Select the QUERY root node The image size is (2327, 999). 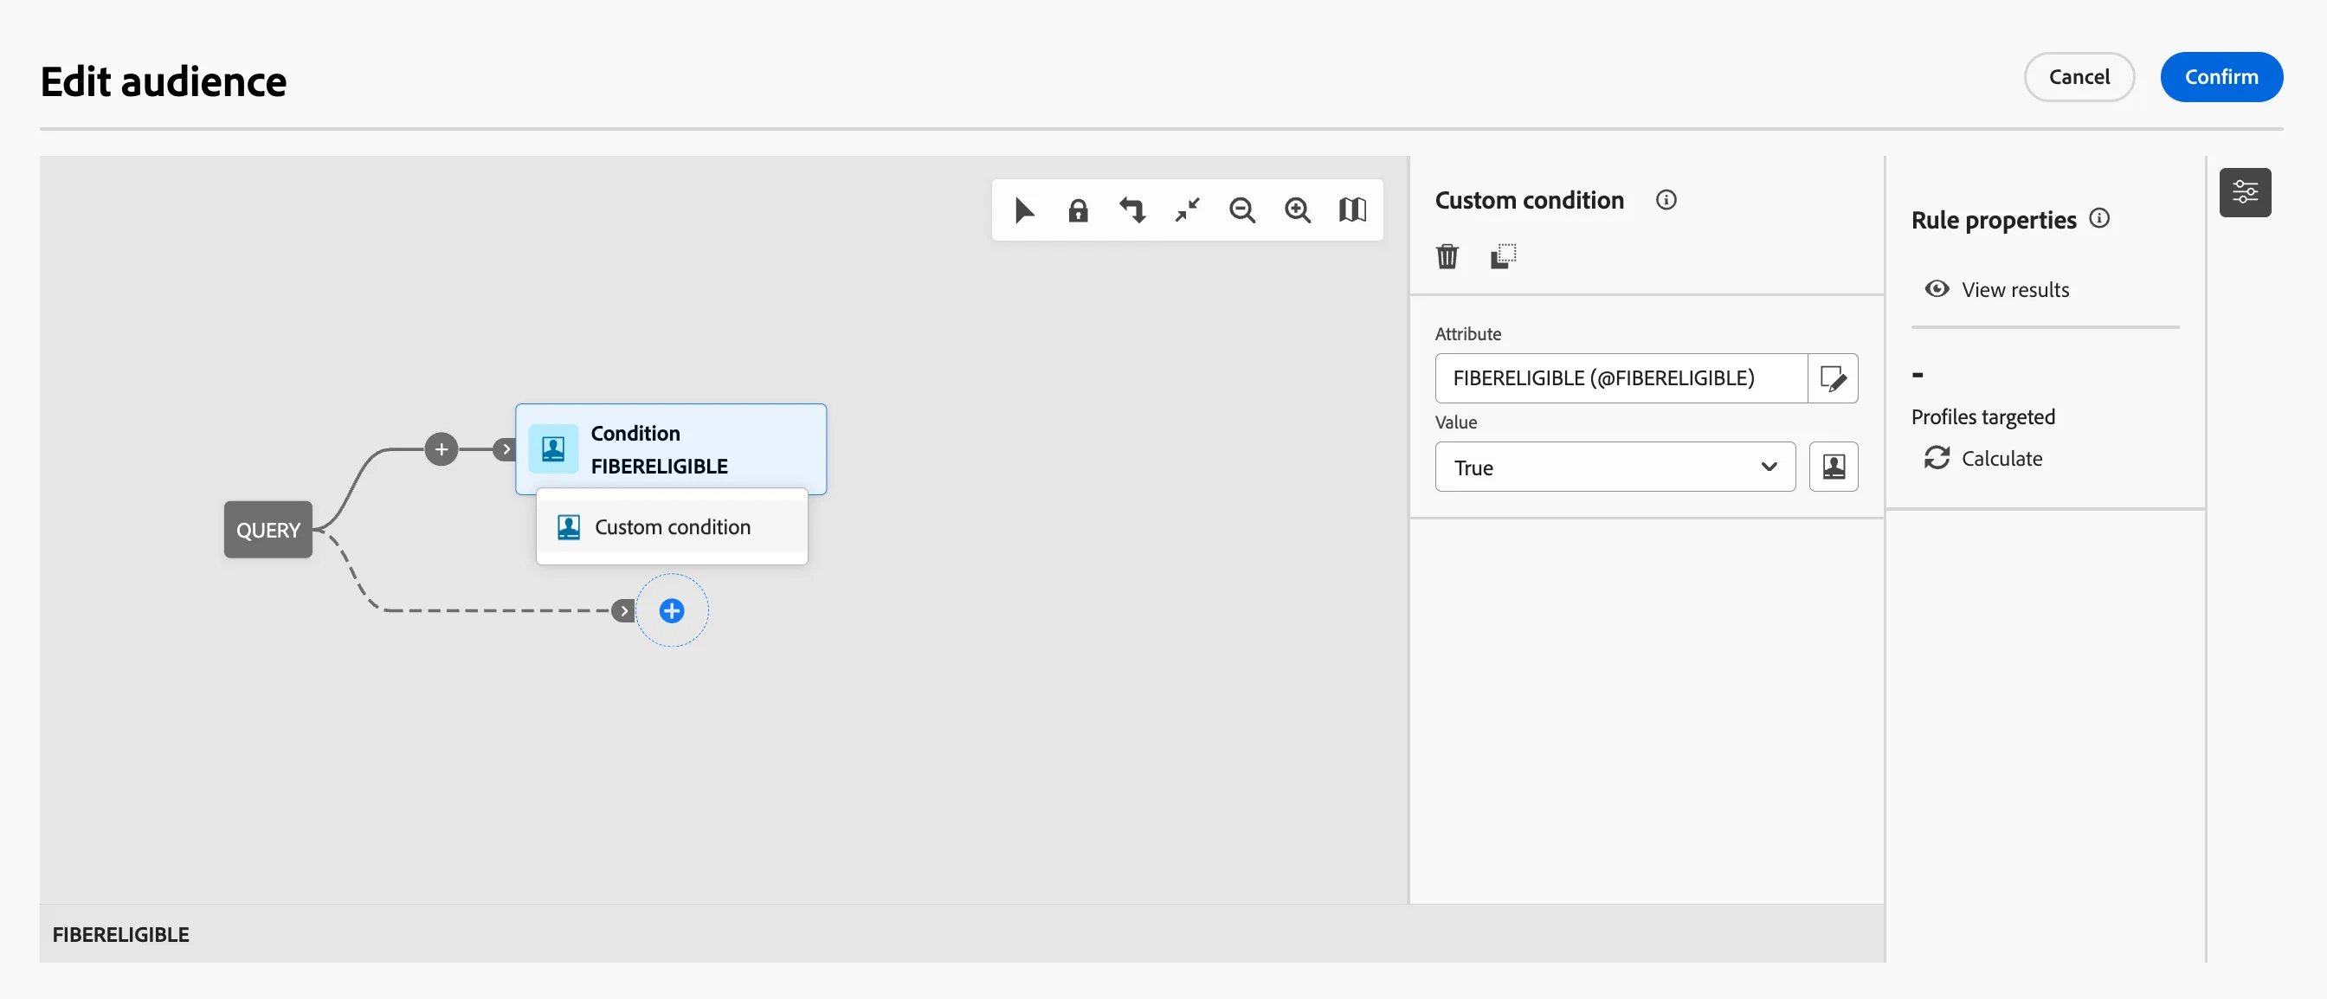tap(268, 529)
